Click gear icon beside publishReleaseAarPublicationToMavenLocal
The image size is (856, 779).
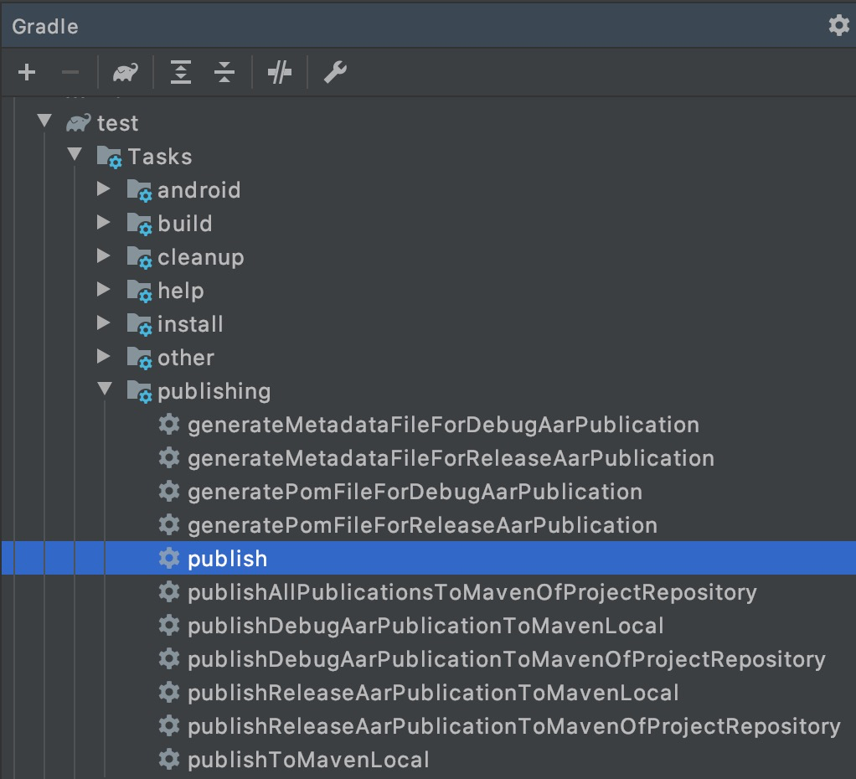click(x=169, y=692)
